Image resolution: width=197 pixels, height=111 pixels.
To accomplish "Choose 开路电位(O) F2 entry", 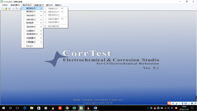I will coord(55,9).
